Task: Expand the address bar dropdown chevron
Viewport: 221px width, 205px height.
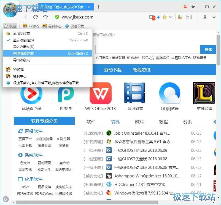Action: pos(171,17)
